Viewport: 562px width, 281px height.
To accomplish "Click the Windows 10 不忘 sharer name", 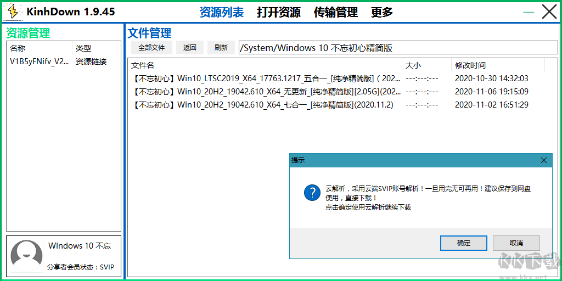I will pos(80,246).
